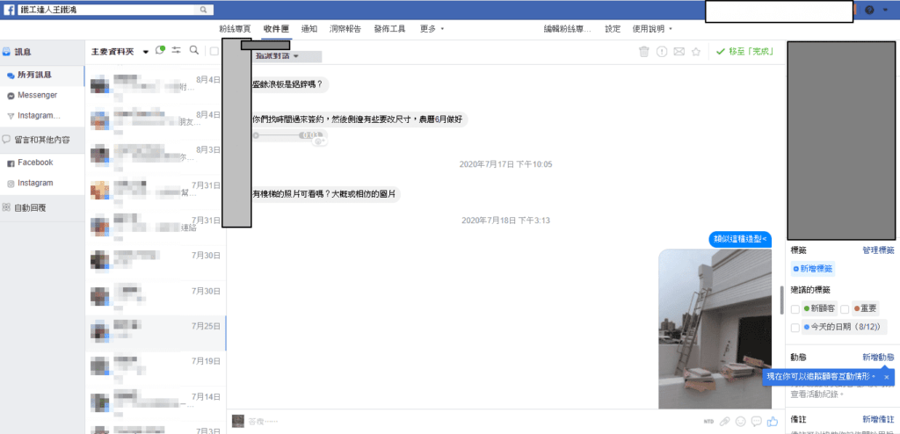Mark conversation as spam with exclamation icon

[661, 52]
